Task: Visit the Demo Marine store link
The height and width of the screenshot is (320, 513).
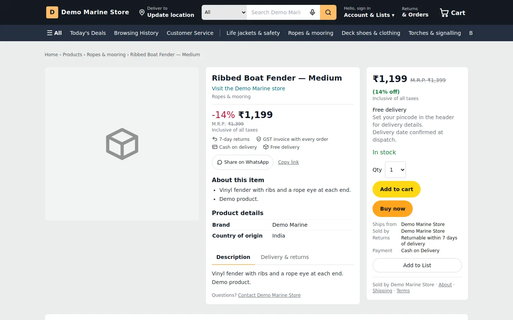Action: pos(248,88)
